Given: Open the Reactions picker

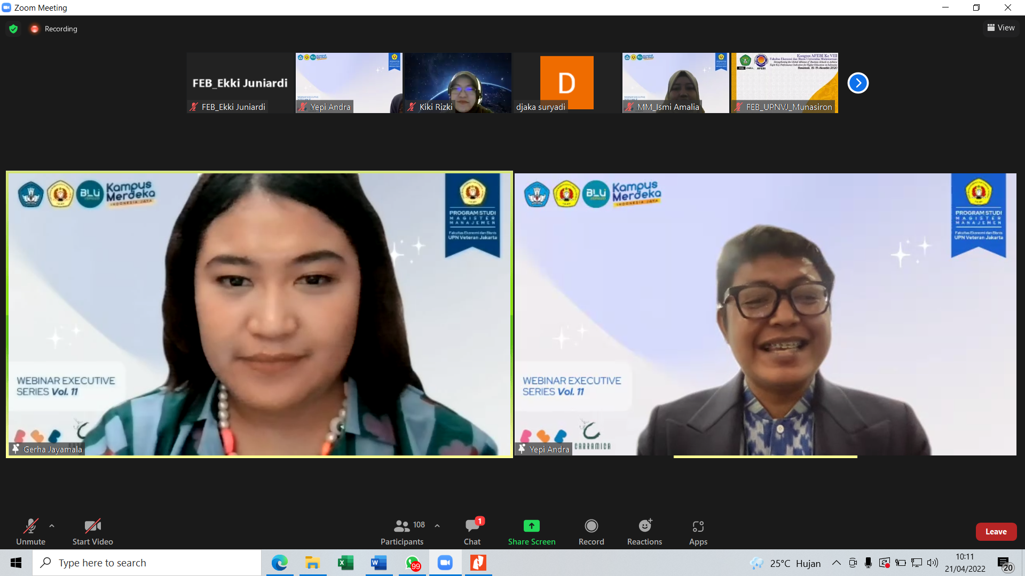Looking at the screenshot, I should (644, 531).
